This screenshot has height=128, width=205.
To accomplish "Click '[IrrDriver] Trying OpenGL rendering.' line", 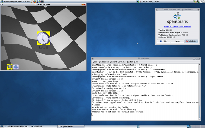I will tap(111, 98).
